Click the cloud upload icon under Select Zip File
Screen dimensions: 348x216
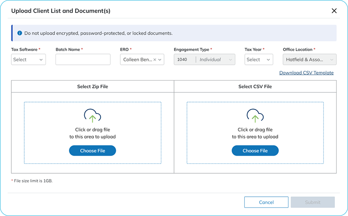(x=92, y=116)
